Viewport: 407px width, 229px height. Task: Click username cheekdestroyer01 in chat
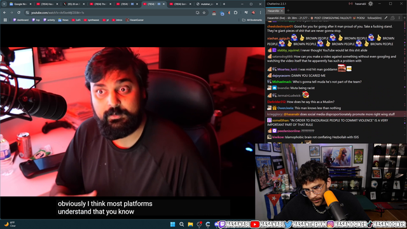tap(280, 27)
